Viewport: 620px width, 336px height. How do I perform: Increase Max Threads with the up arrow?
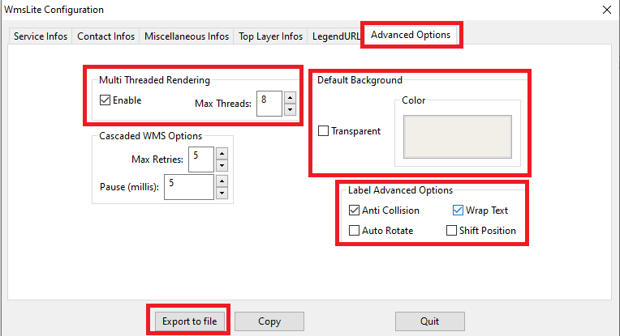pyautogui.click(x=291, y=97)
